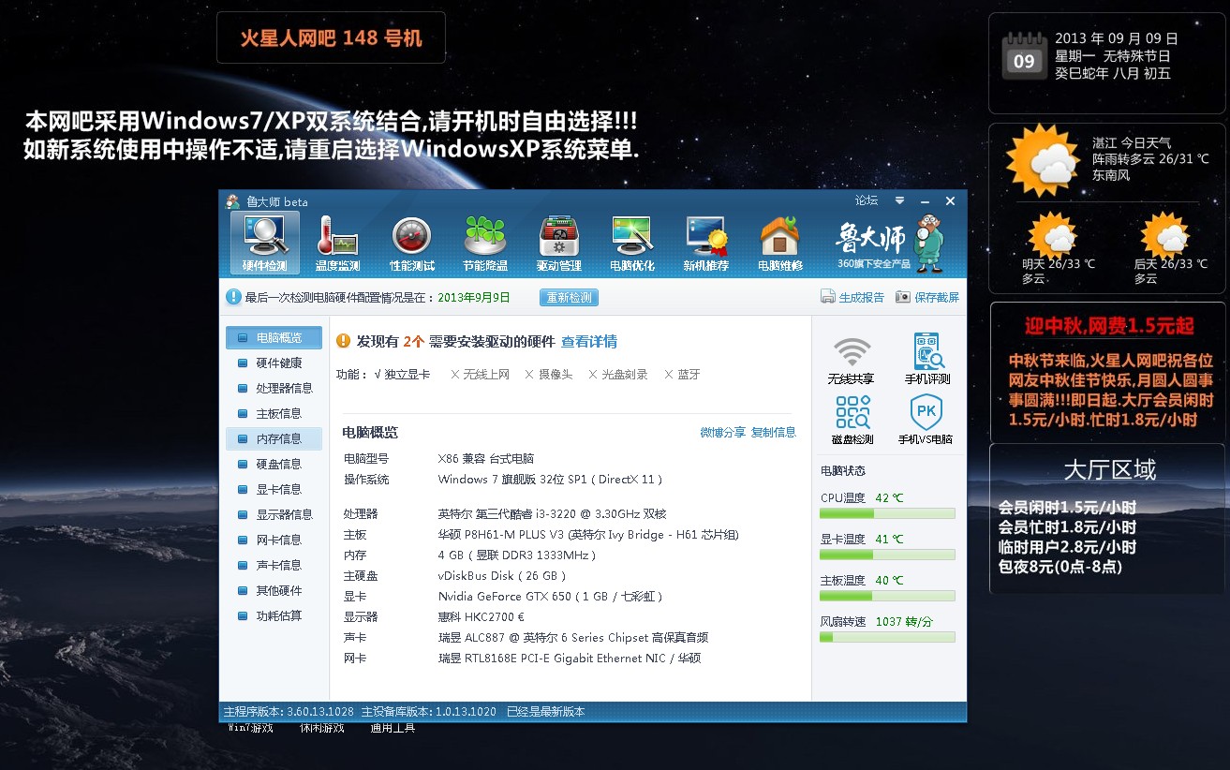Click 生成报告 to generate a report
The image size is (1230, 770).
852,297
